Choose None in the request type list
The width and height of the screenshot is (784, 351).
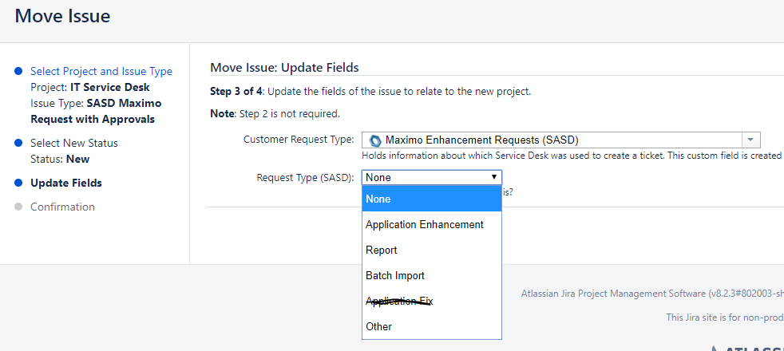click(432, 199)
